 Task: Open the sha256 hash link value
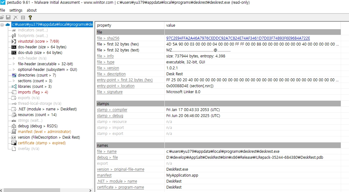(238, 38)
